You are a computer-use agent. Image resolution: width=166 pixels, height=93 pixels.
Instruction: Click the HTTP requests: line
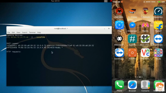14,52
